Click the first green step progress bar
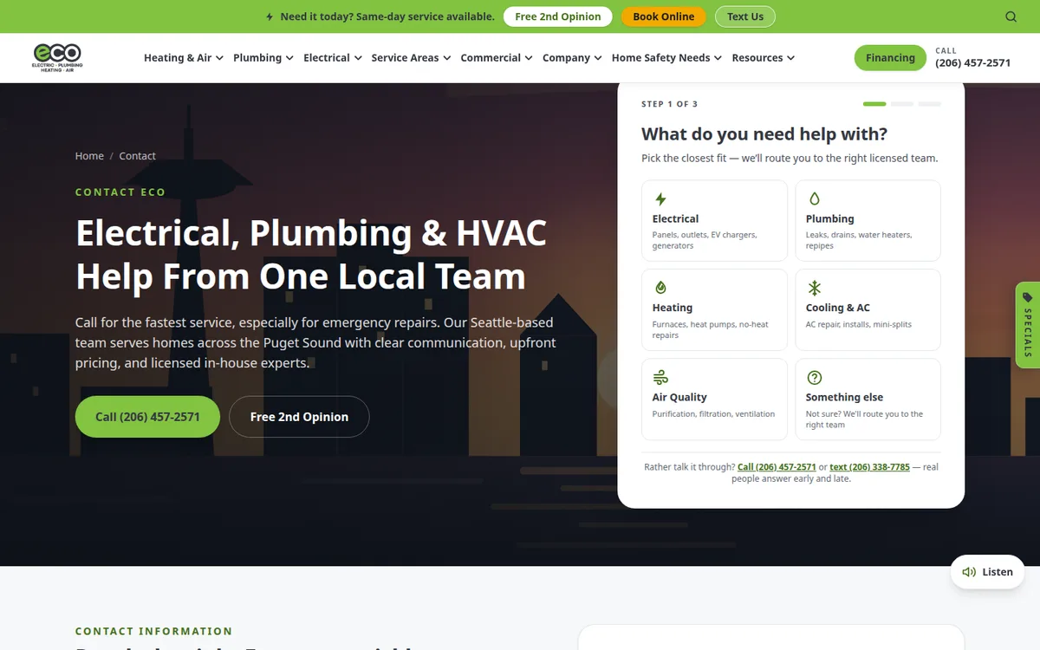1040x650 pixels. click(x=874, y=104)
